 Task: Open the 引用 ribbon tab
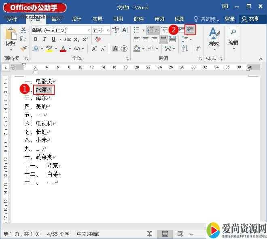click(x=118, y=19)
